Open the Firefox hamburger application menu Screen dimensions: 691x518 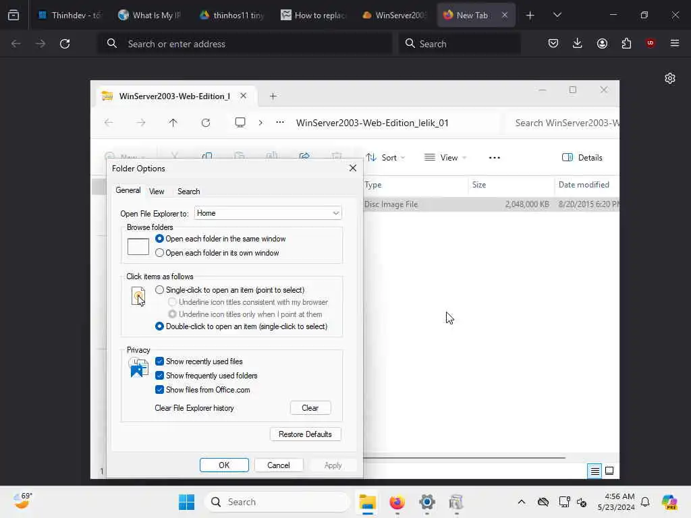[674, 43]
